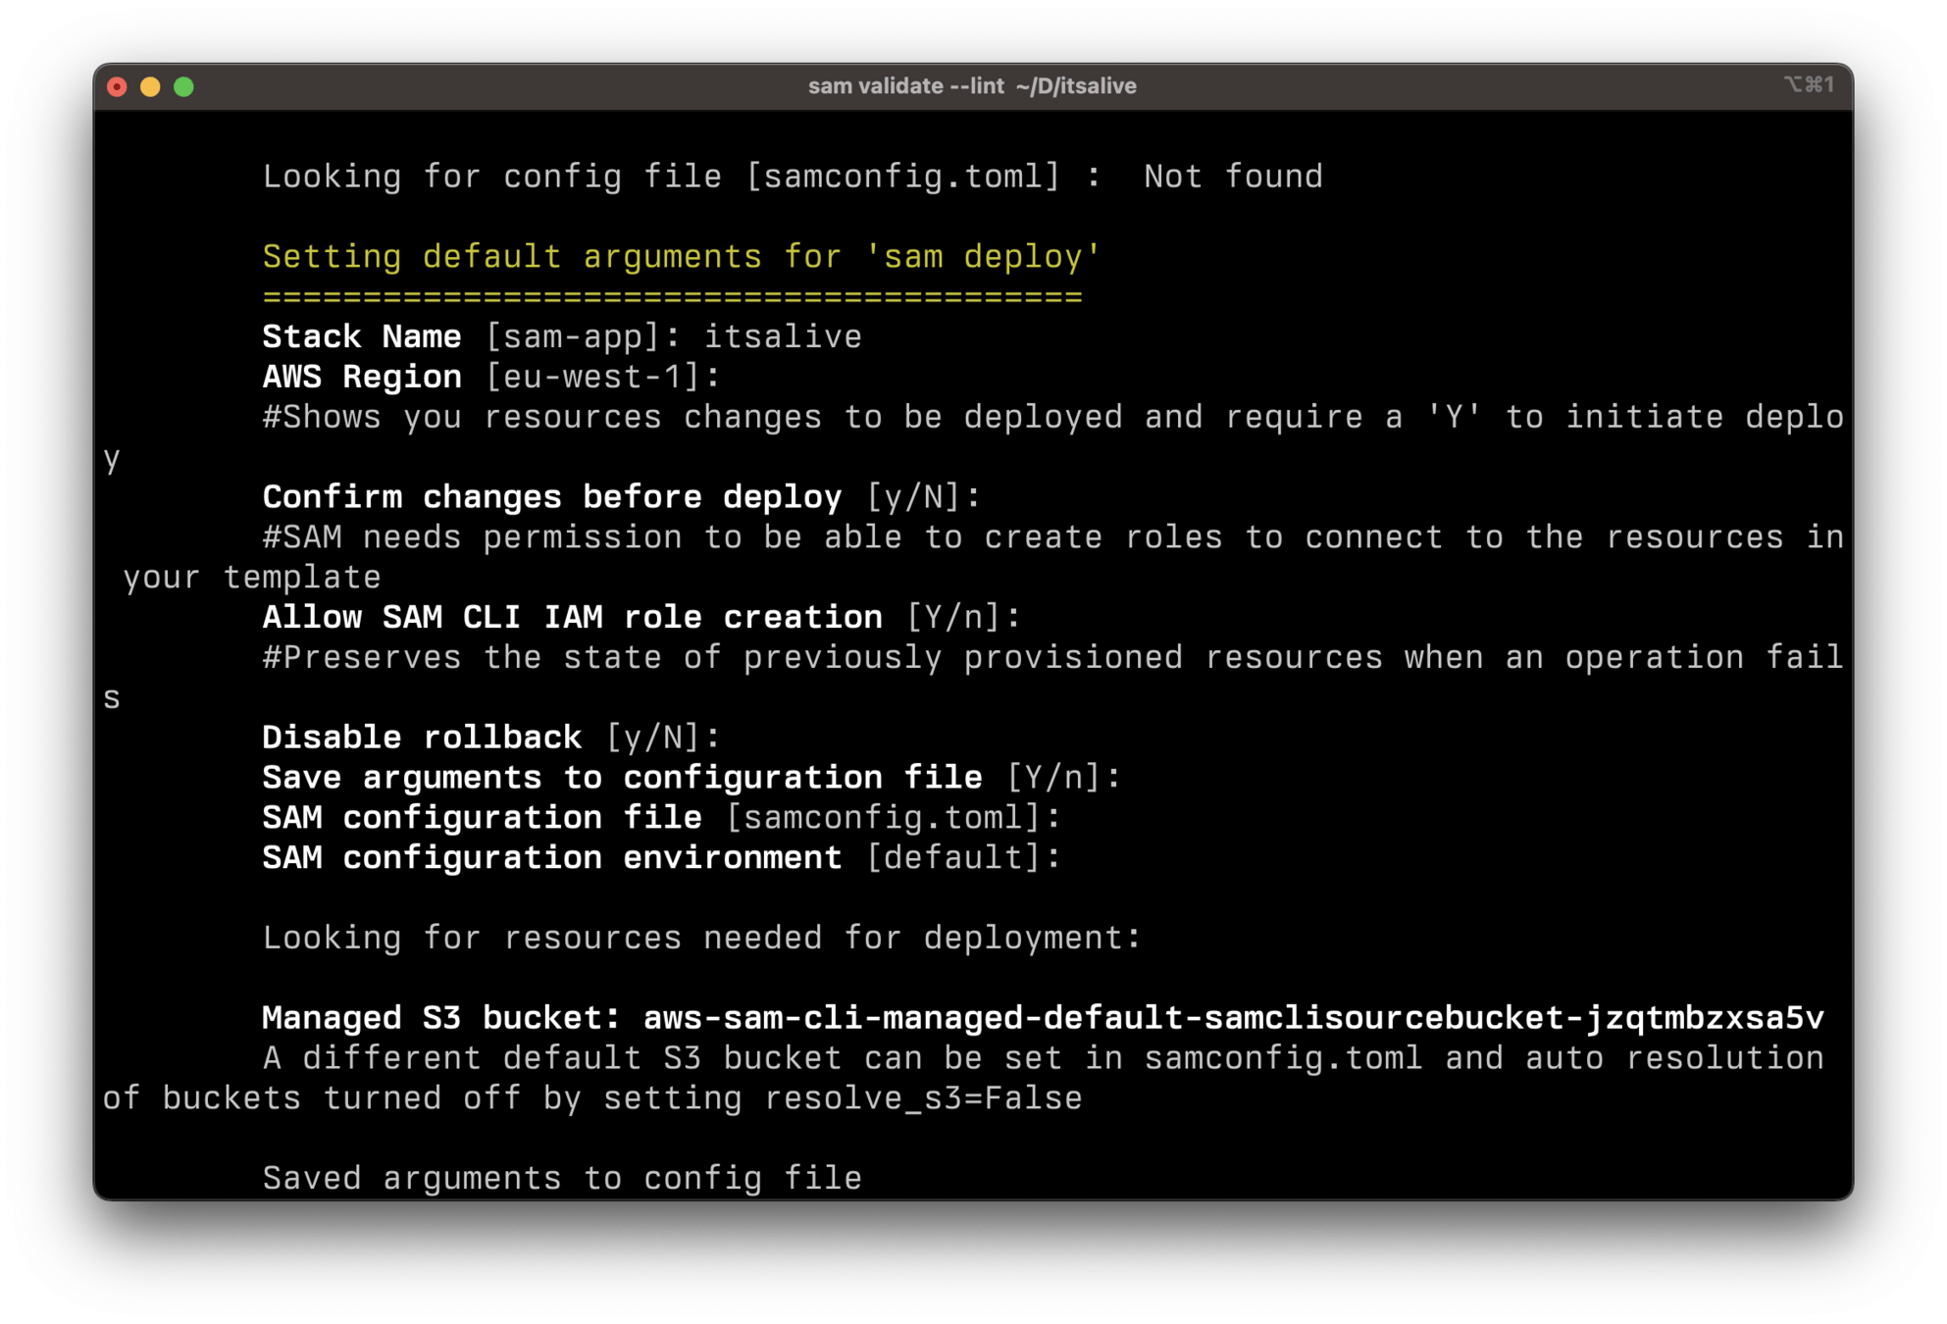The width and height of the screenshot is (1947, 1324).
Task: Click the 'resolve_s3=False' text
Action: point(922,1098)
